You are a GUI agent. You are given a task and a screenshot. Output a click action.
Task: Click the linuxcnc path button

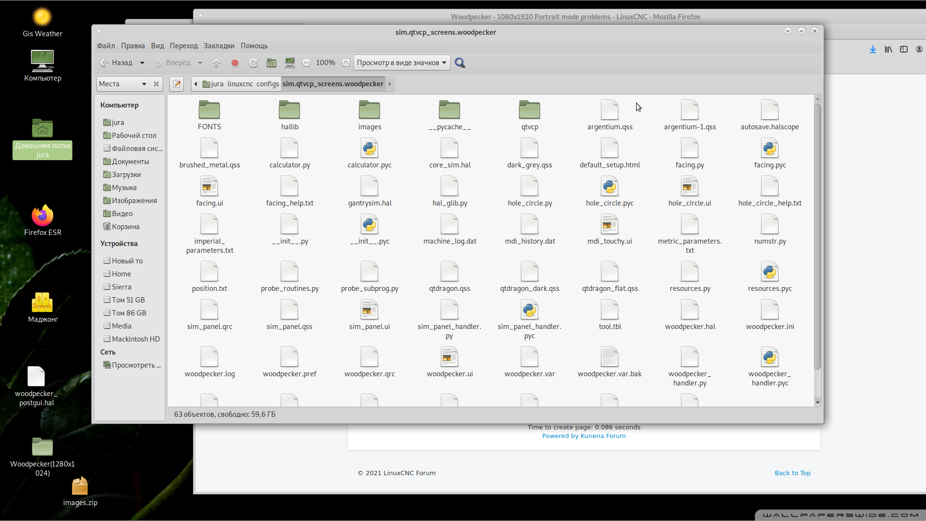240,84
